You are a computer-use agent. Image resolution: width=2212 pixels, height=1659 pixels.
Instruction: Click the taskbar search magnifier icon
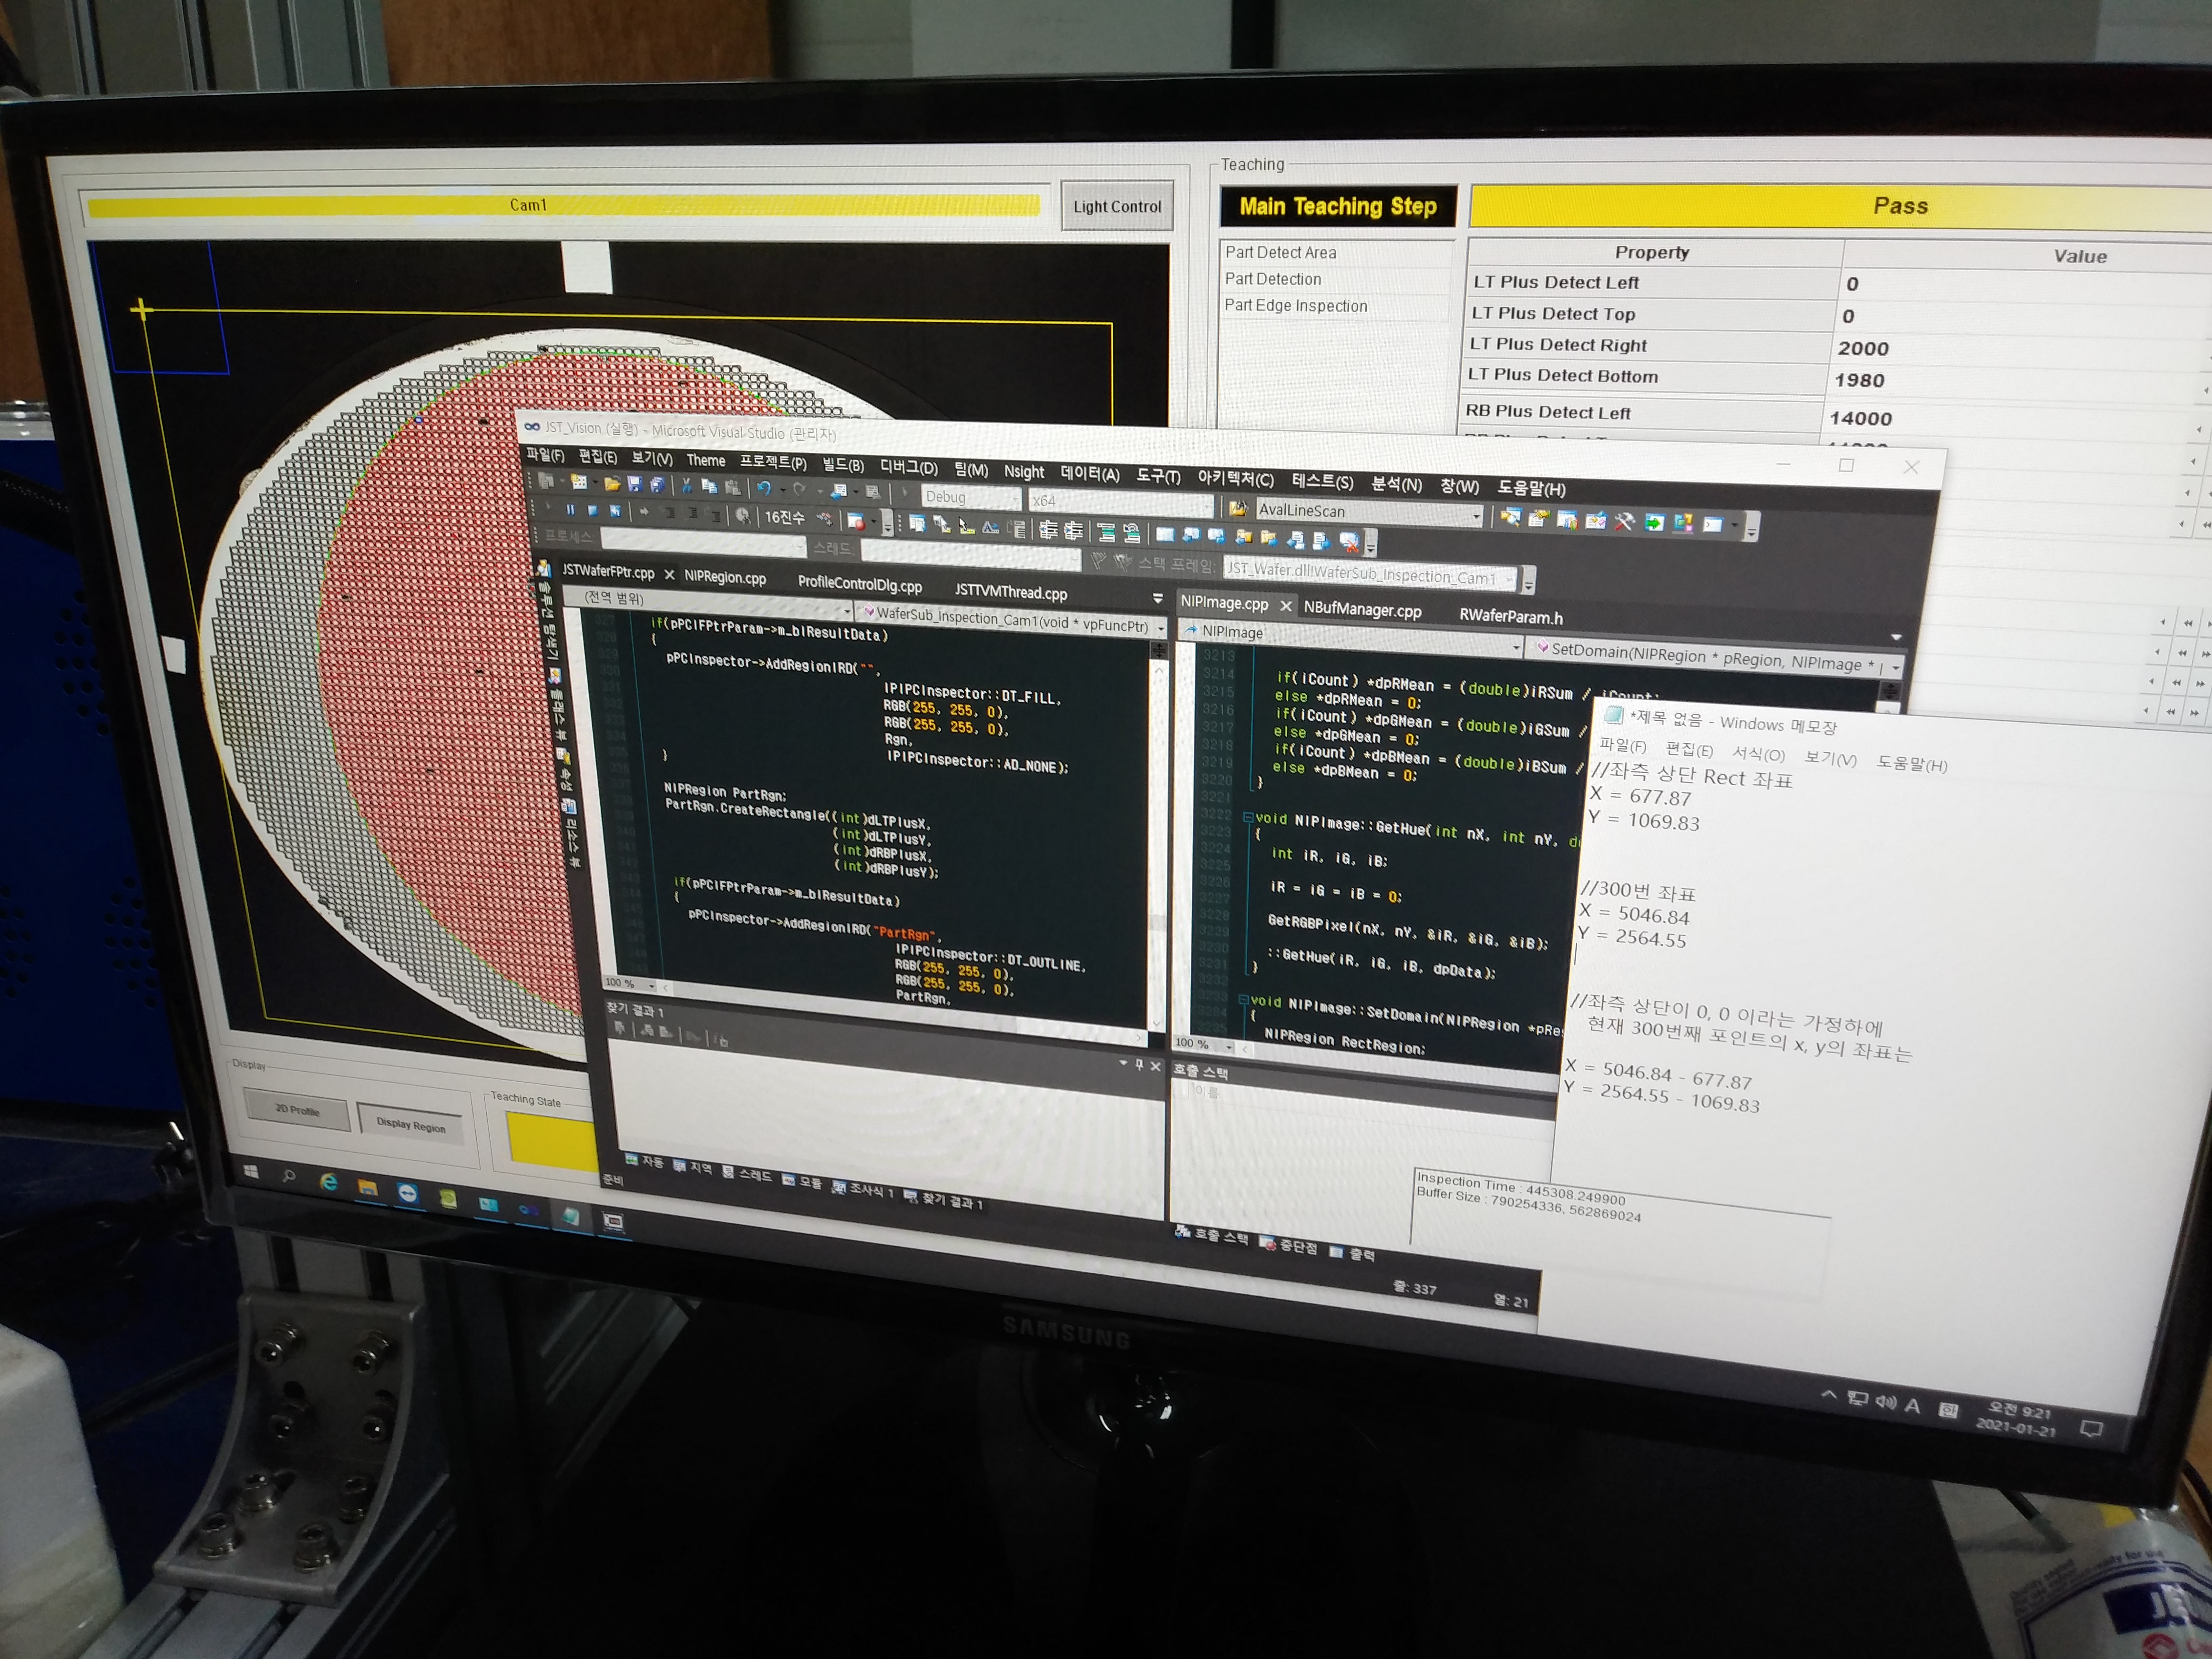[290, 1176]
